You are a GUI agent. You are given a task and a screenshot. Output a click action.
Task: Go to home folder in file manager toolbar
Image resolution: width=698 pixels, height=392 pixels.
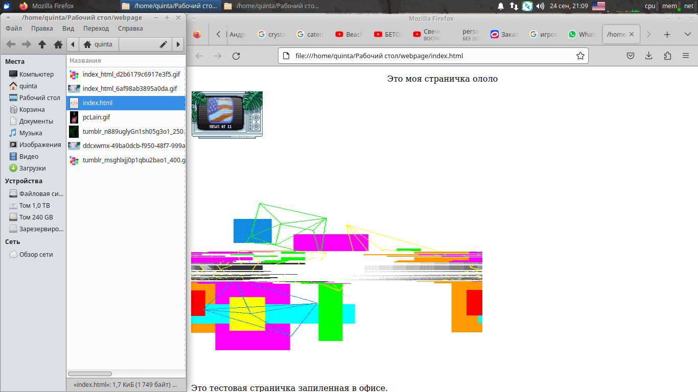[58, 44]
